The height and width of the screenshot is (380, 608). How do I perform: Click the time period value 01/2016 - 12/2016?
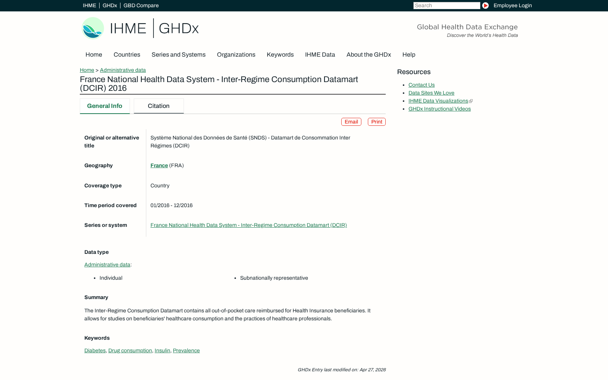pyautogui.click(x=171, y=205)
